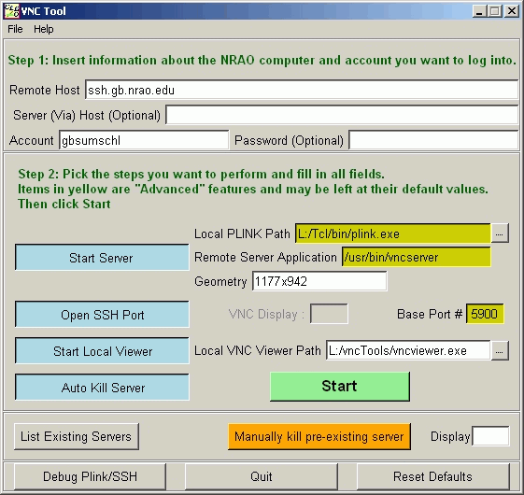
Task: Browse for Local VNC Viewer Path
Action: [500, 350]
